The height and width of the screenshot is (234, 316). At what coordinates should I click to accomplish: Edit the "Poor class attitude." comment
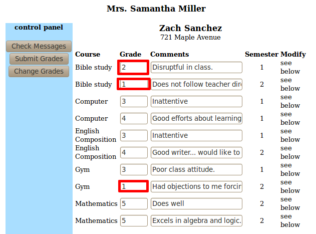point(196,169)
